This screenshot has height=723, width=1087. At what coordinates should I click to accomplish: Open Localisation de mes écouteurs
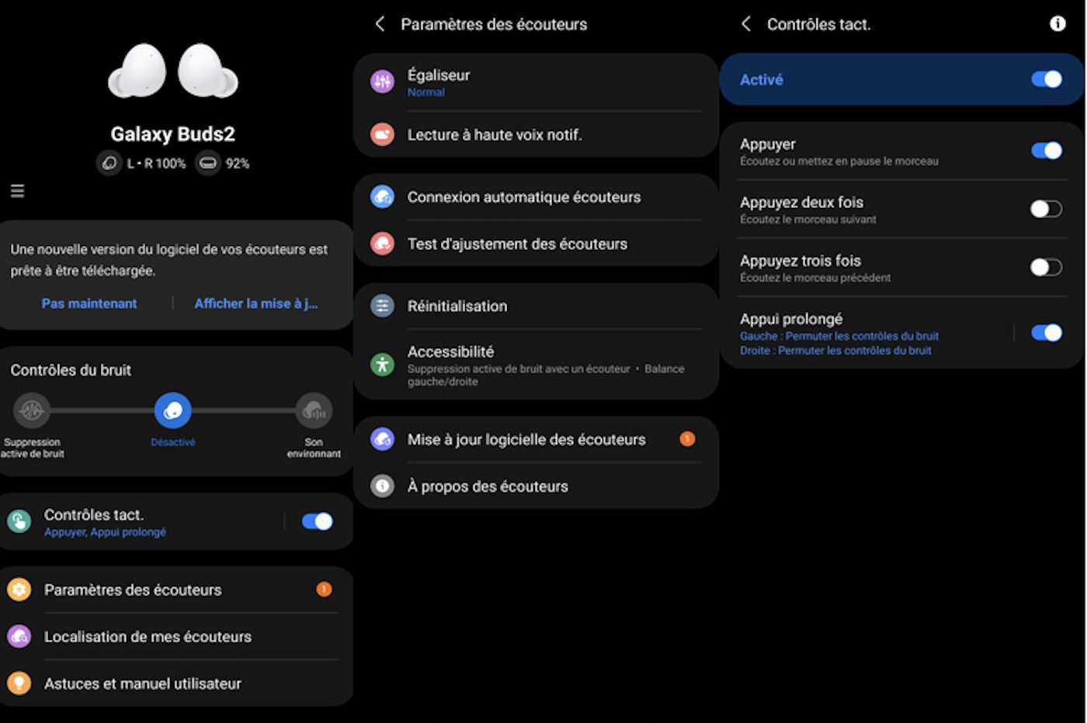click(176, 637)
